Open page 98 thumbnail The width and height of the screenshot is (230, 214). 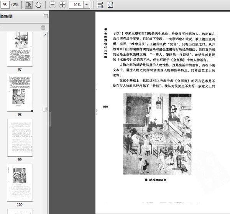click(x=20, y=92)
